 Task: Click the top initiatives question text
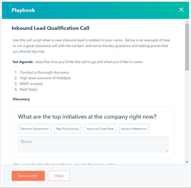[x=87, y=117]
